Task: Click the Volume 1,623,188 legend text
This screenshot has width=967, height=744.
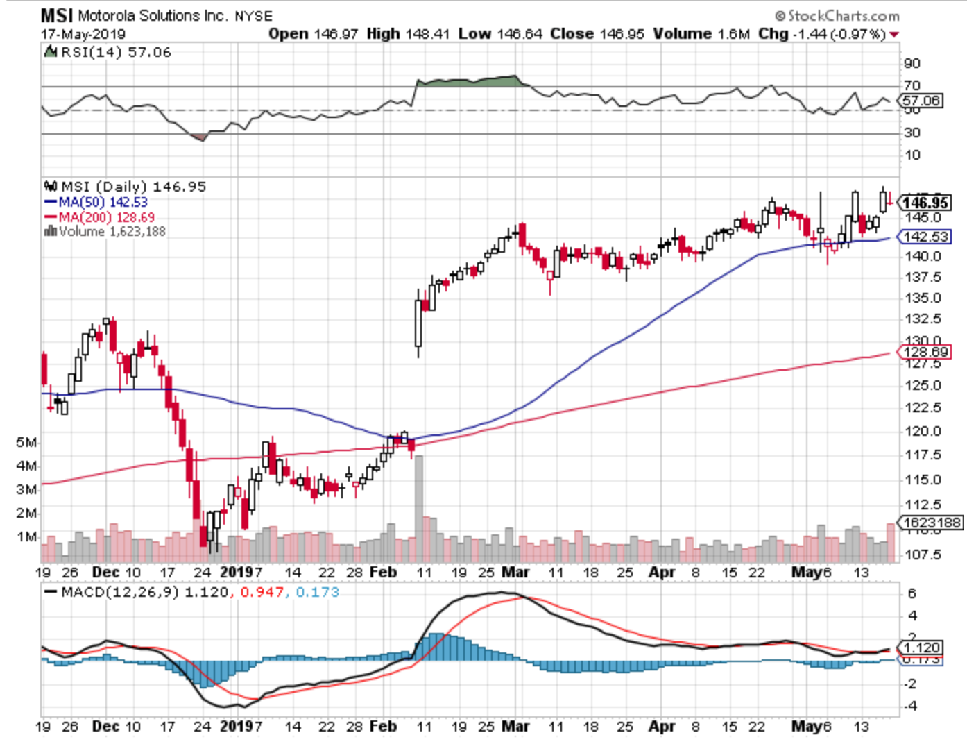Action: click(x=112, y=231)
